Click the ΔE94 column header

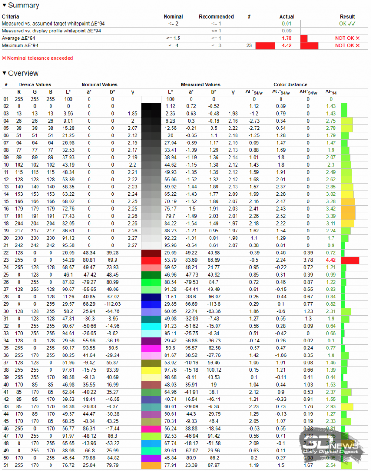[x=331, y=92]
